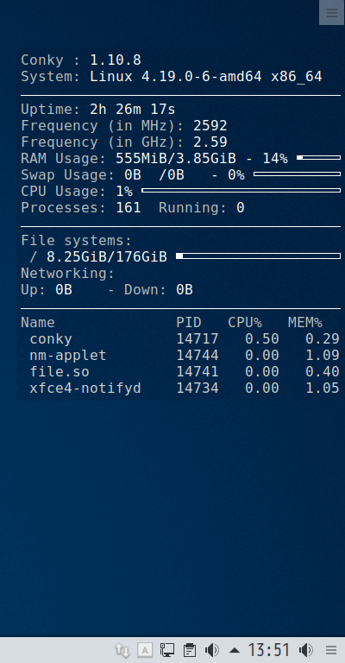Click file.so's MEM value 0.40
This screenshot has height=663, width=345.
point(323,372)
